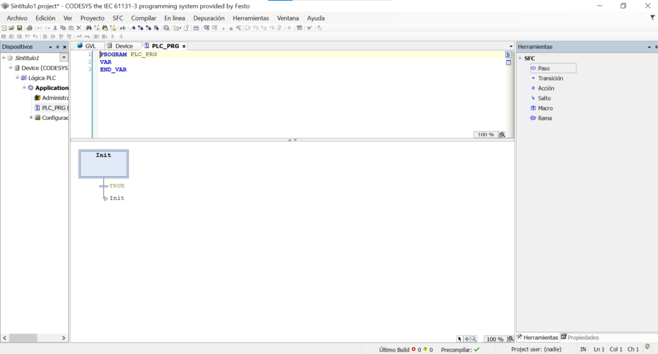
Task: Choose the Macro element in toolbox
Action: coord(545,108)
